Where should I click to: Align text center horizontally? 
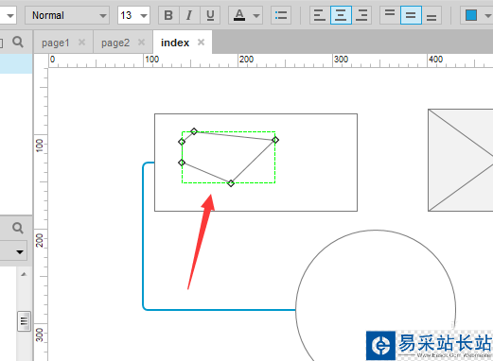(341, 15)
